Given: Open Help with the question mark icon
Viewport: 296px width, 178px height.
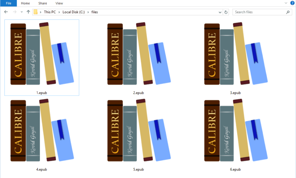Looking at the screenshot, I should (292, 3).
